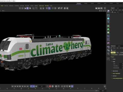Screen dimensions: 123x92
Task: Select the Info attribute tab button
Action: pos(118,53)
